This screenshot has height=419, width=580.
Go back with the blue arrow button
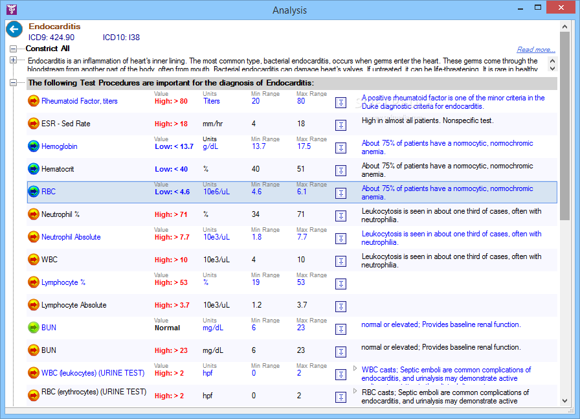pos(14,29)
